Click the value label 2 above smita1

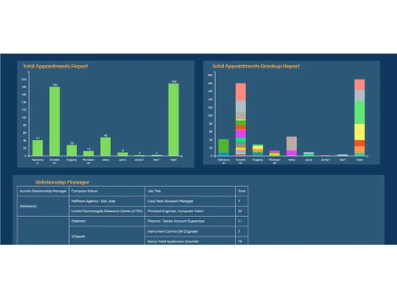pos(140,153)
